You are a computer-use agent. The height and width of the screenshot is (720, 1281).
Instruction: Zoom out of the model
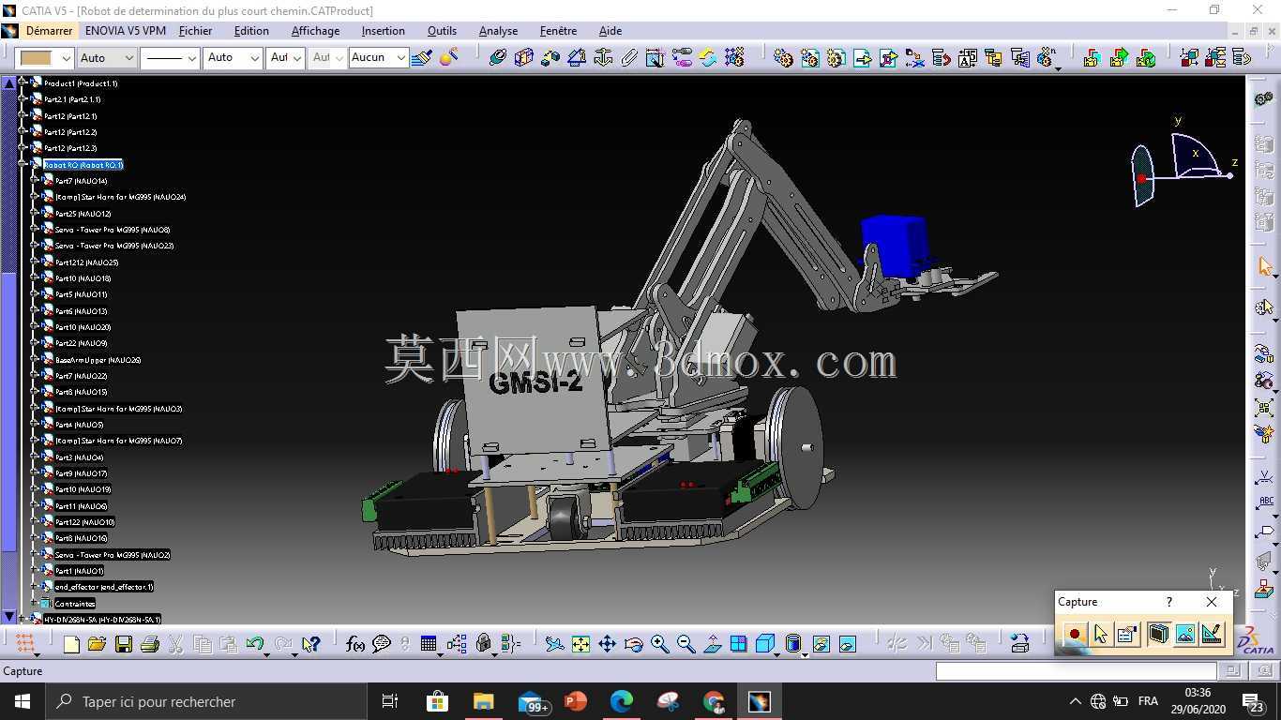click(x=686, y=644)
